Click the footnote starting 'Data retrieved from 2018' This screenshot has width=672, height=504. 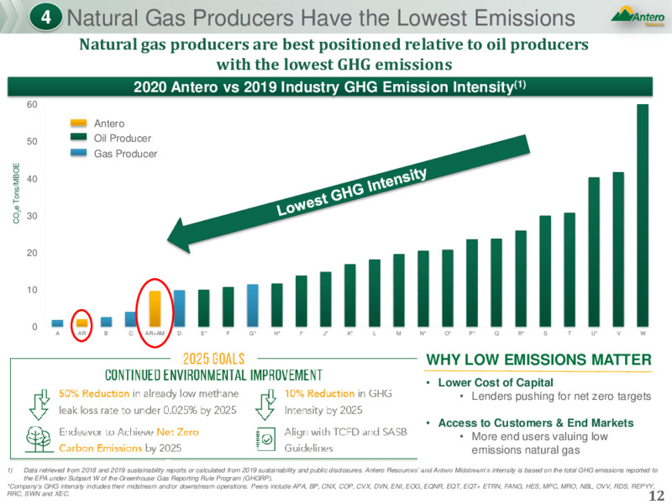[x=341, y=474]
